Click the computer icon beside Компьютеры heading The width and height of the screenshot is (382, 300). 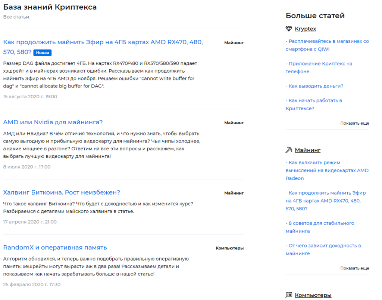(289, 295)
